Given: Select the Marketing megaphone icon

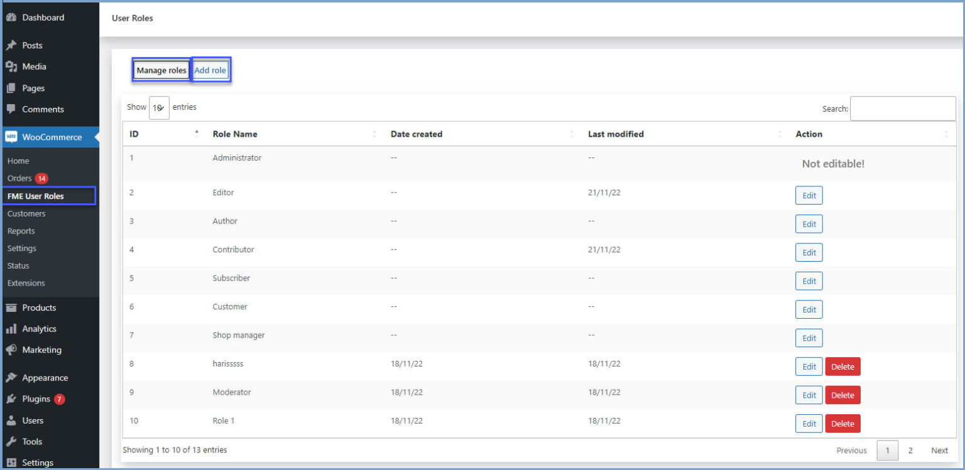Looking at the screenshot, I should [11, 350].
